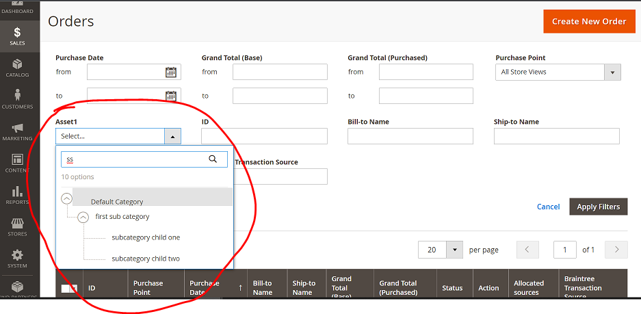Go to Customers in sidebar

(x=17, y=99)
